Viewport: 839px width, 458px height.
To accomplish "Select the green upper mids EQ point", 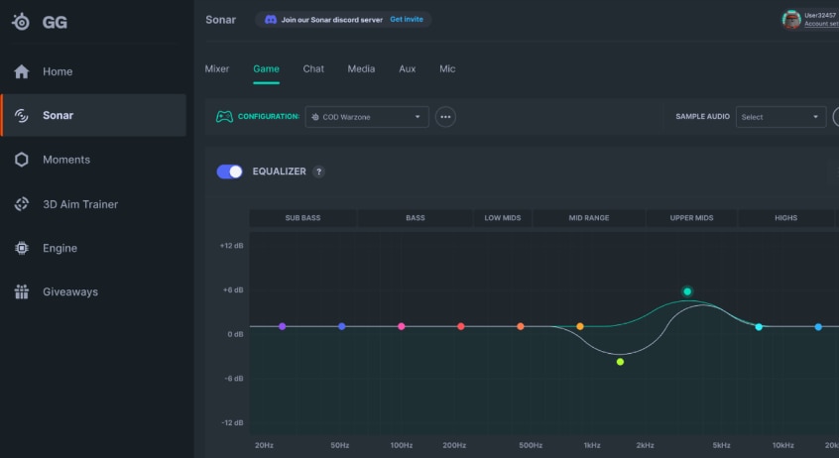I will (x=686, y=291).
